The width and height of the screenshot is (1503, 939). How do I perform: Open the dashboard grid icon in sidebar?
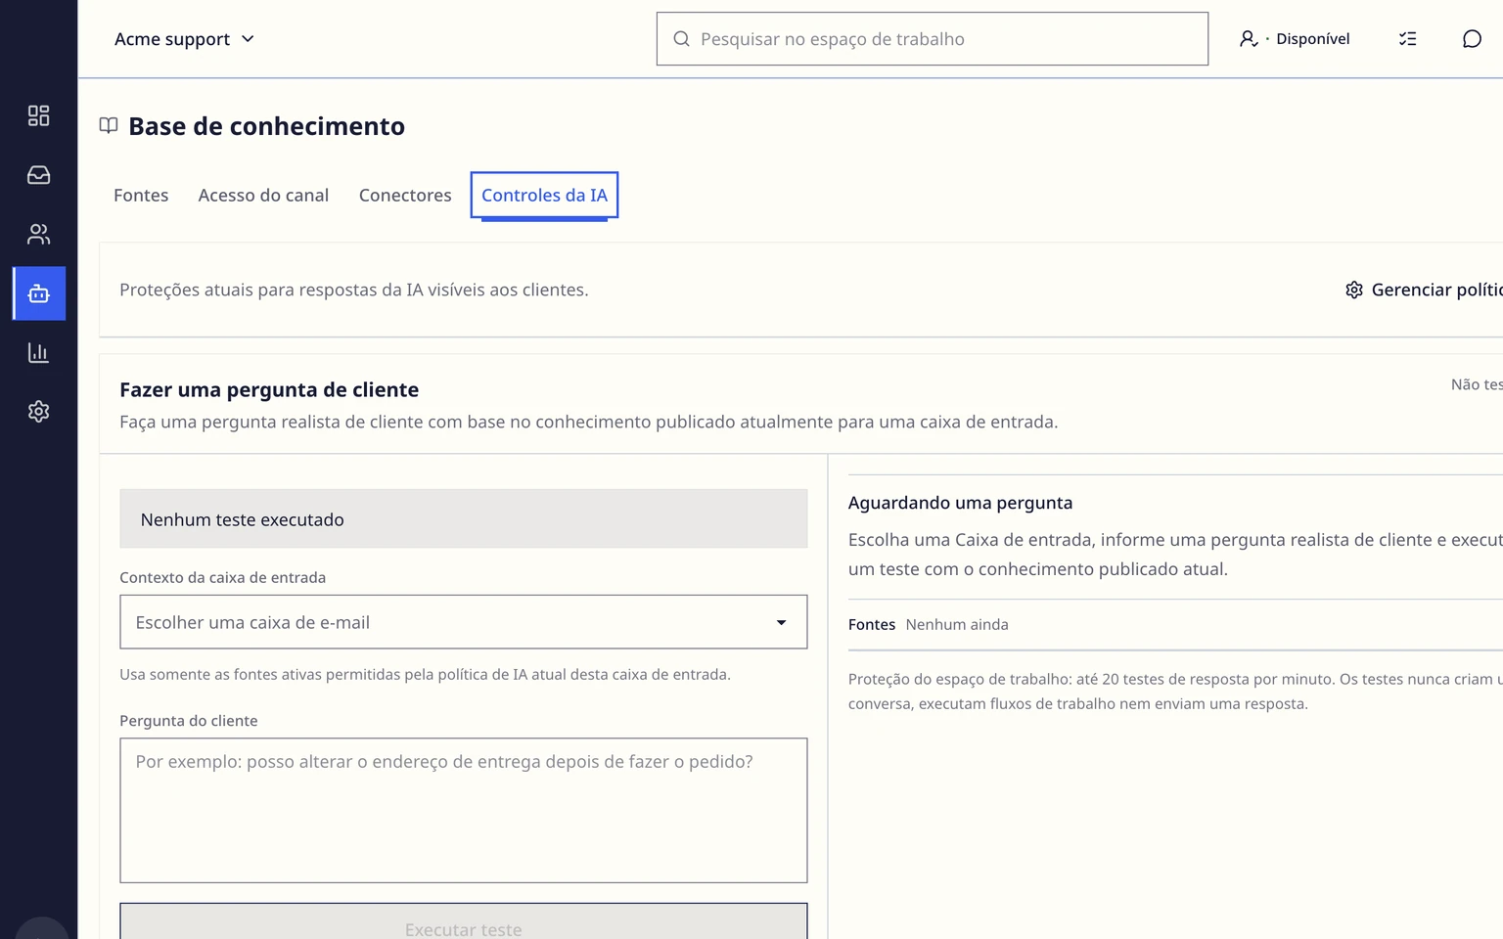(x=38, y=115)
